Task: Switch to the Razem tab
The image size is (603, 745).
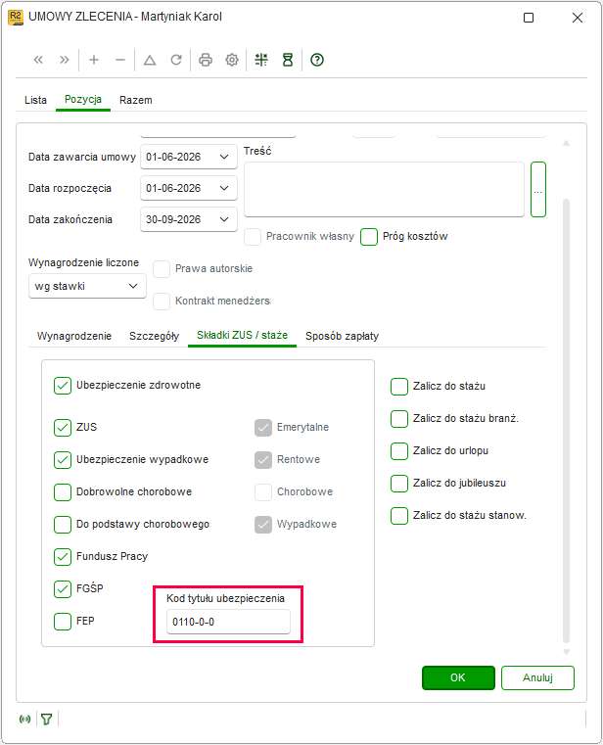Action: click(x=136, y=100)
